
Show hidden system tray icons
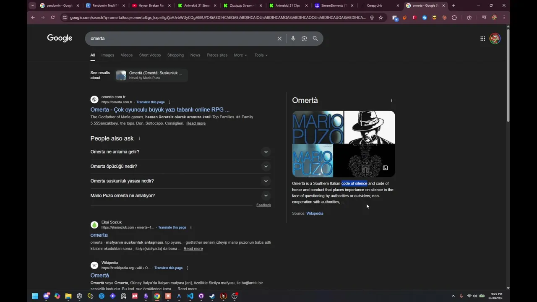[x=453, y=296]
